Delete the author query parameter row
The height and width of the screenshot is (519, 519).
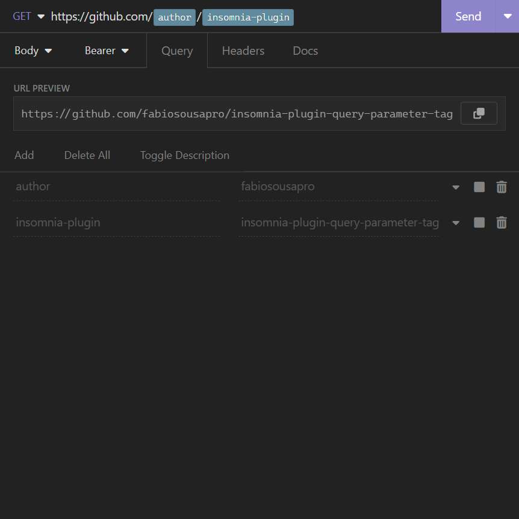502,187
